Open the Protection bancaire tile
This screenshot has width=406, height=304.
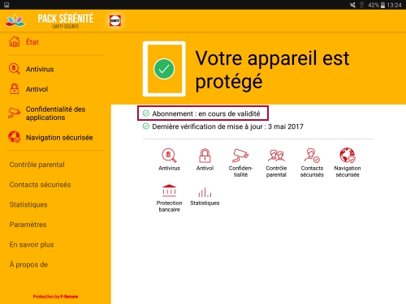click(169, 198)
